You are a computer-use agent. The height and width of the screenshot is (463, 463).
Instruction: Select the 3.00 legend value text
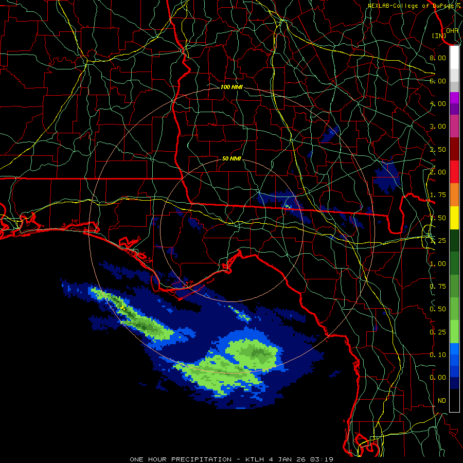[438, 127]
